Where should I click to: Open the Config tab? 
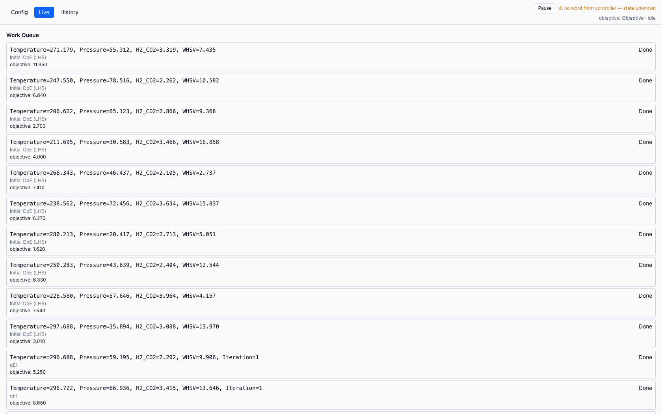19,12
